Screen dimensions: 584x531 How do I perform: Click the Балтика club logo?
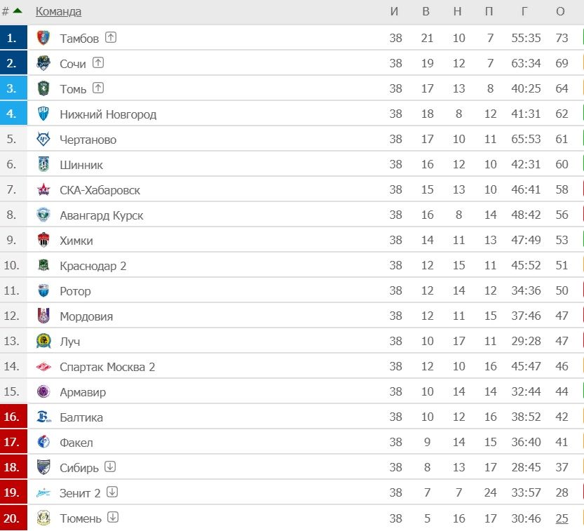43,417
